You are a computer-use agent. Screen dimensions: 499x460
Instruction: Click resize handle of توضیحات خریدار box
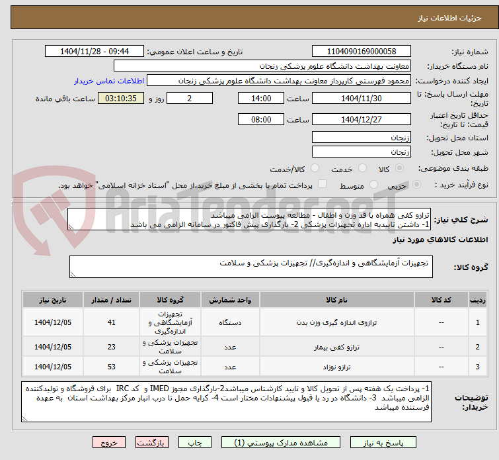[25, 418]
